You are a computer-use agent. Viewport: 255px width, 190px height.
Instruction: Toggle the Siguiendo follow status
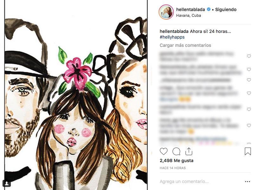tap(226, 9)
